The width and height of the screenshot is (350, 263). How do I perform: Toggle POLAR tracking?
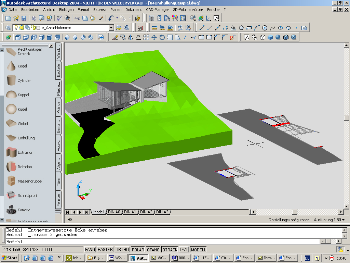point(138,249)
